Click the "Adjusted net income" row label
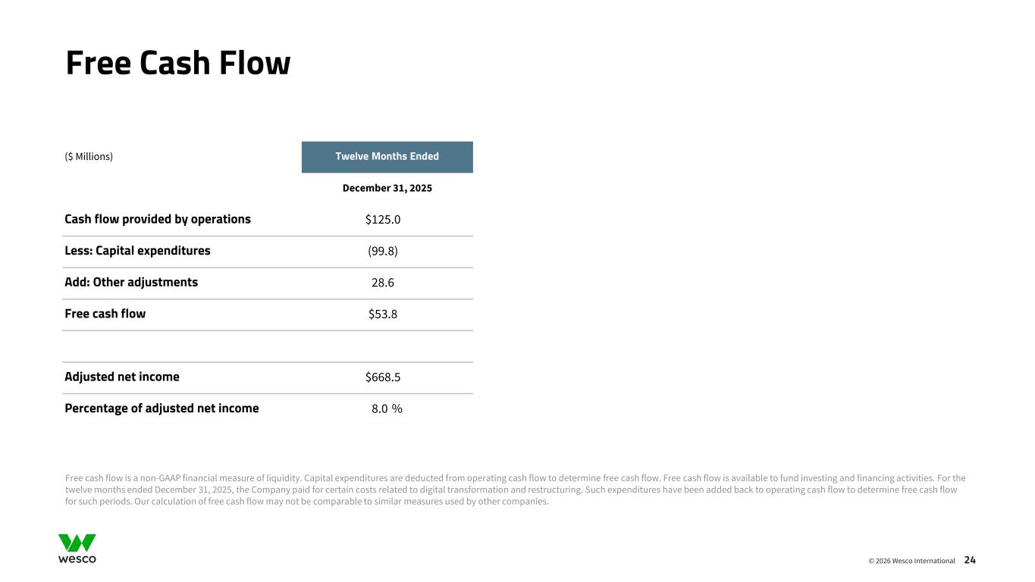Image resolution: width=1035 pixels, height=582 pixels. [122, 377]
